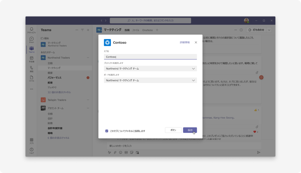Expand the meeting button dropdown arrow
Viewport: 301px width, 173px height.
269,30
